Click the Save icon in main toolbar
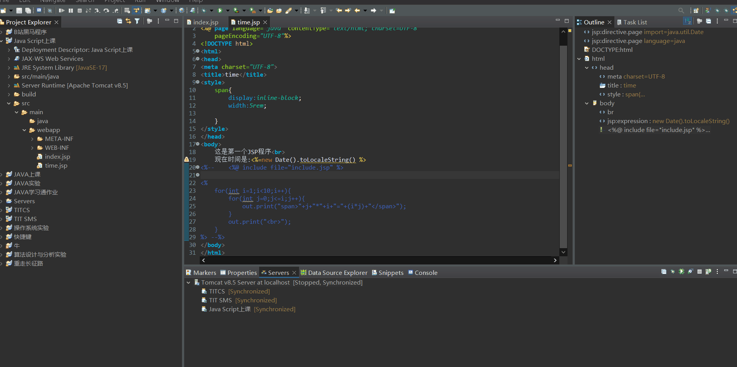This screenshot has height=367, width=737. click(19, 10)
